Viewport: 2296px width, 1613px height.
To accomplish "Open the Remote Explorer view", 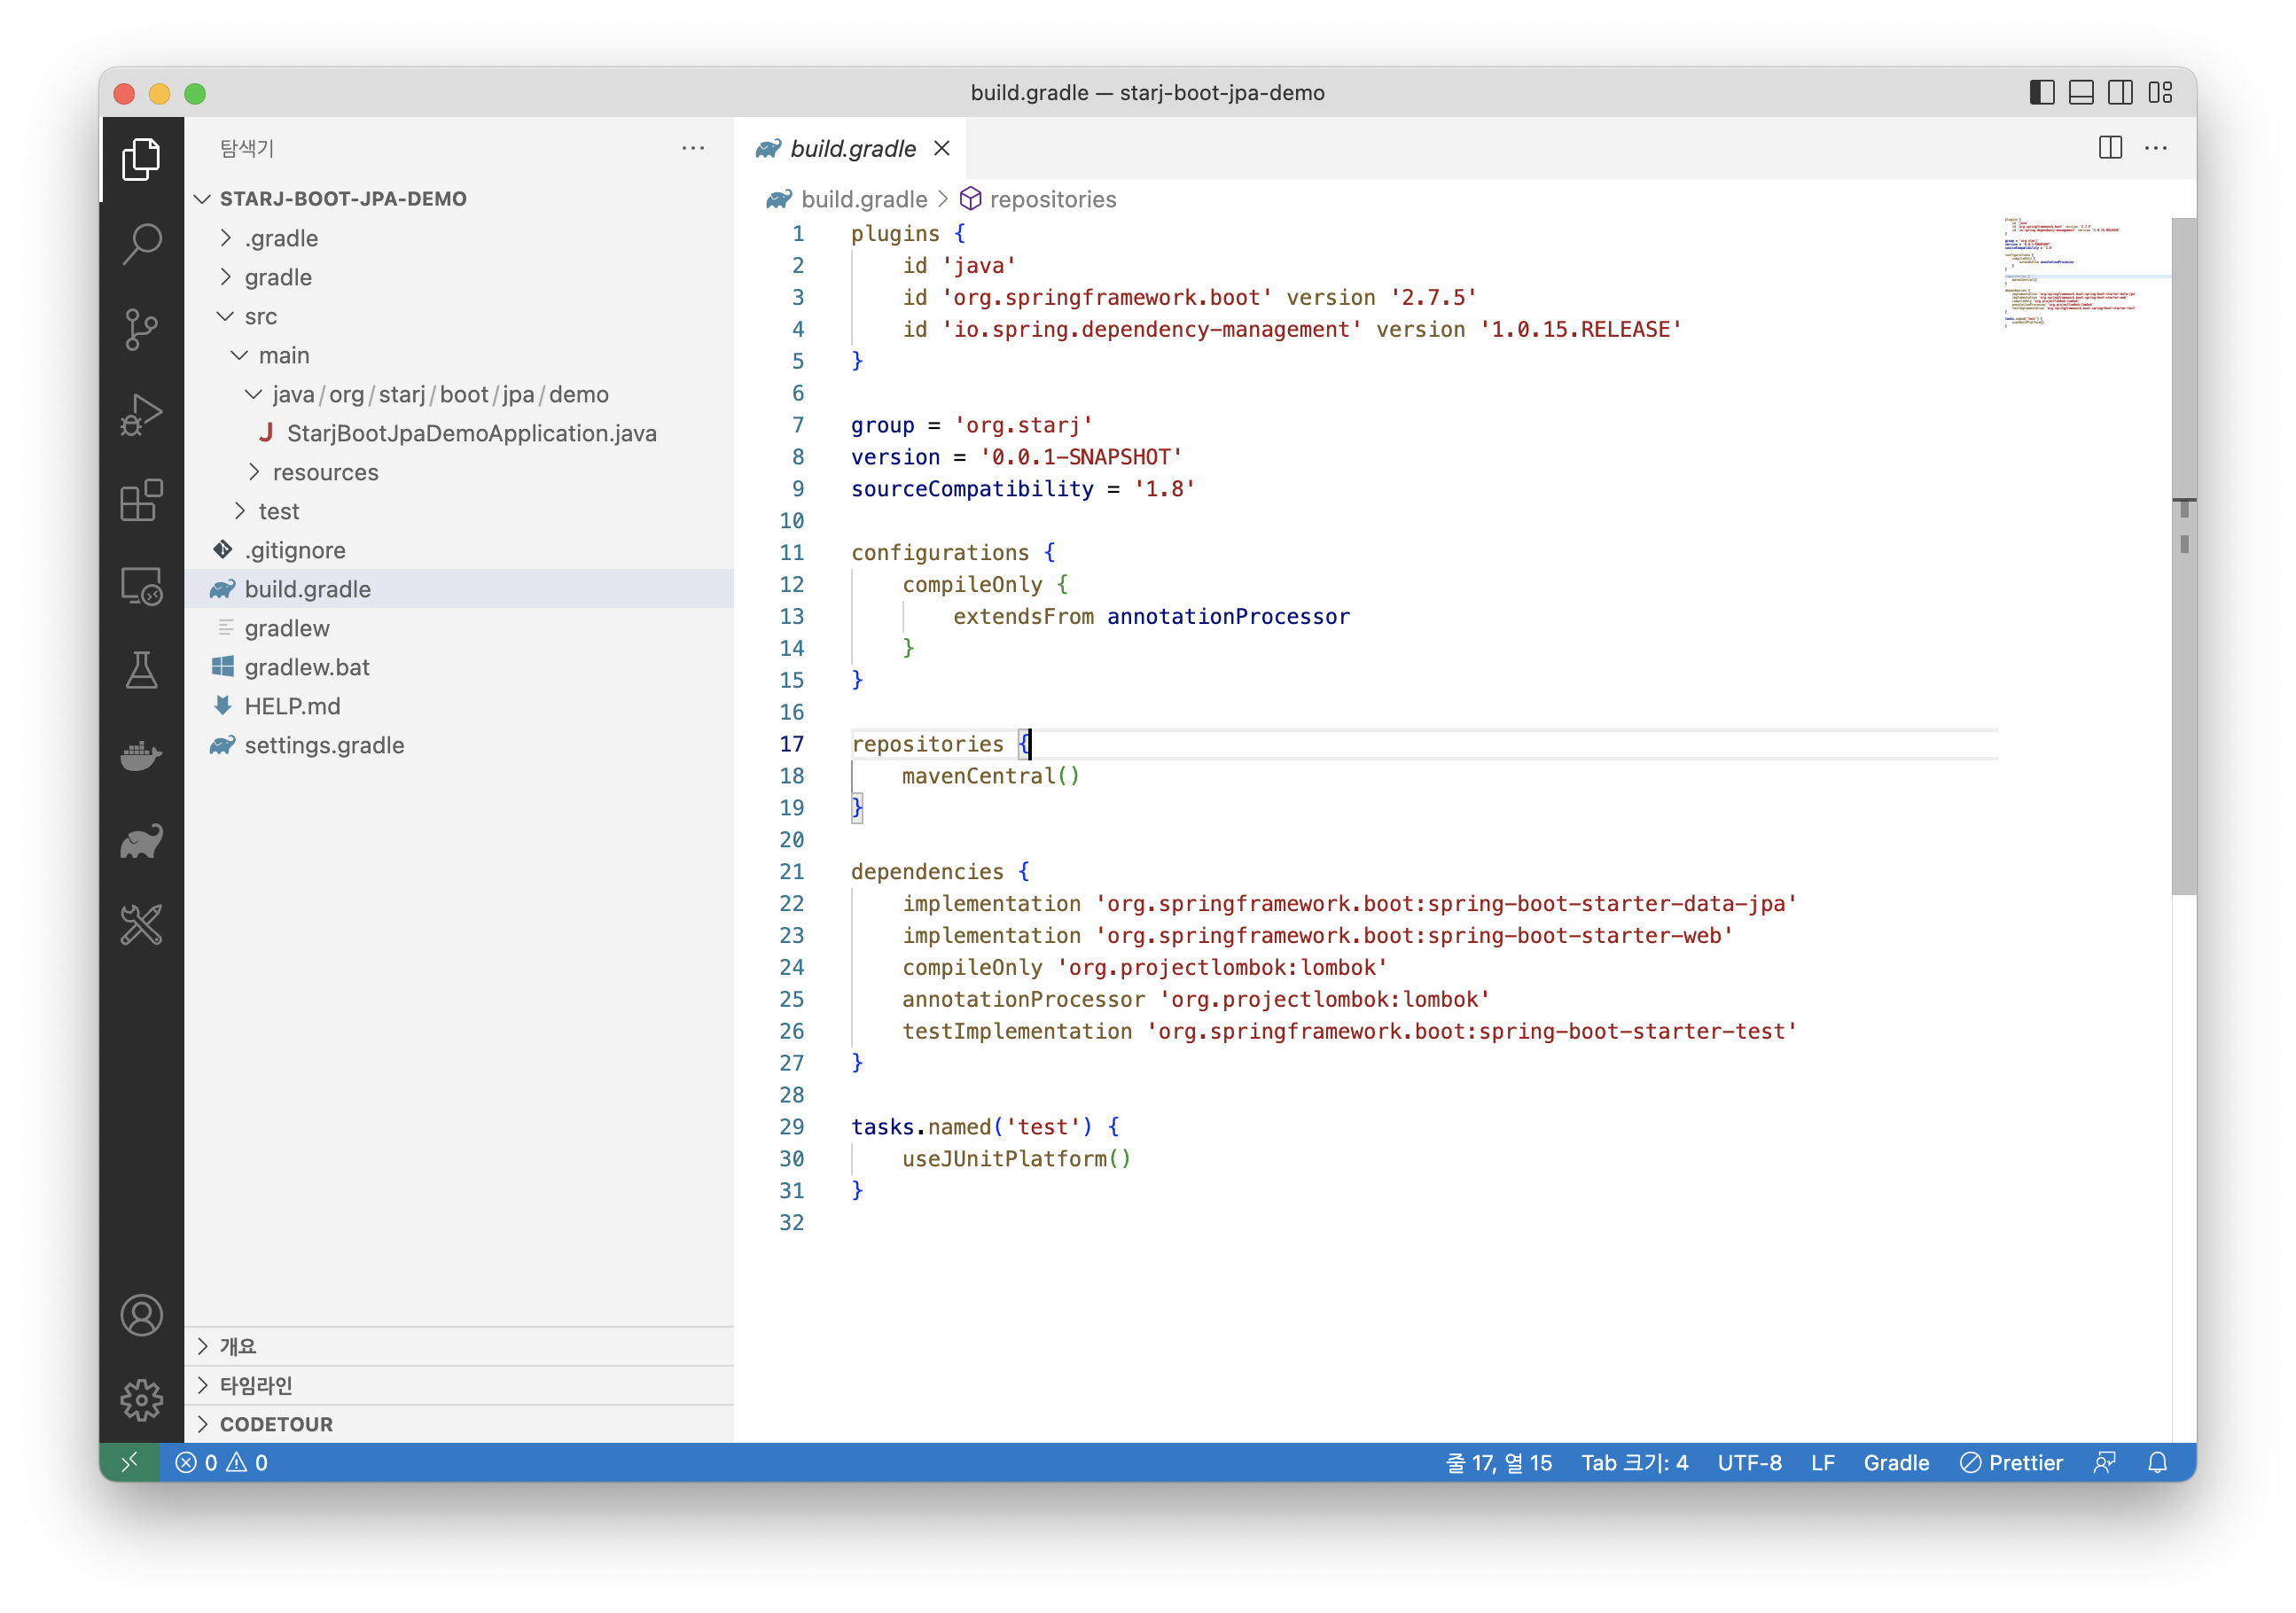I will pyautogui.click(x=141, y=585).
